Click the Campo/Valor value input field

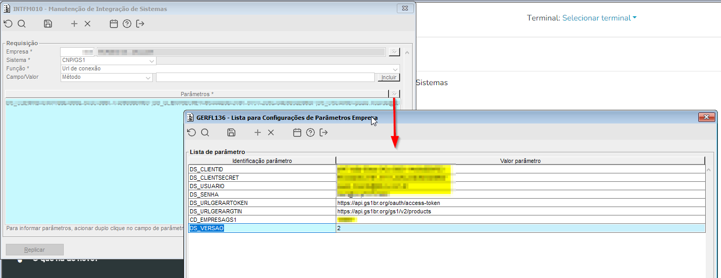coord(265,77)
